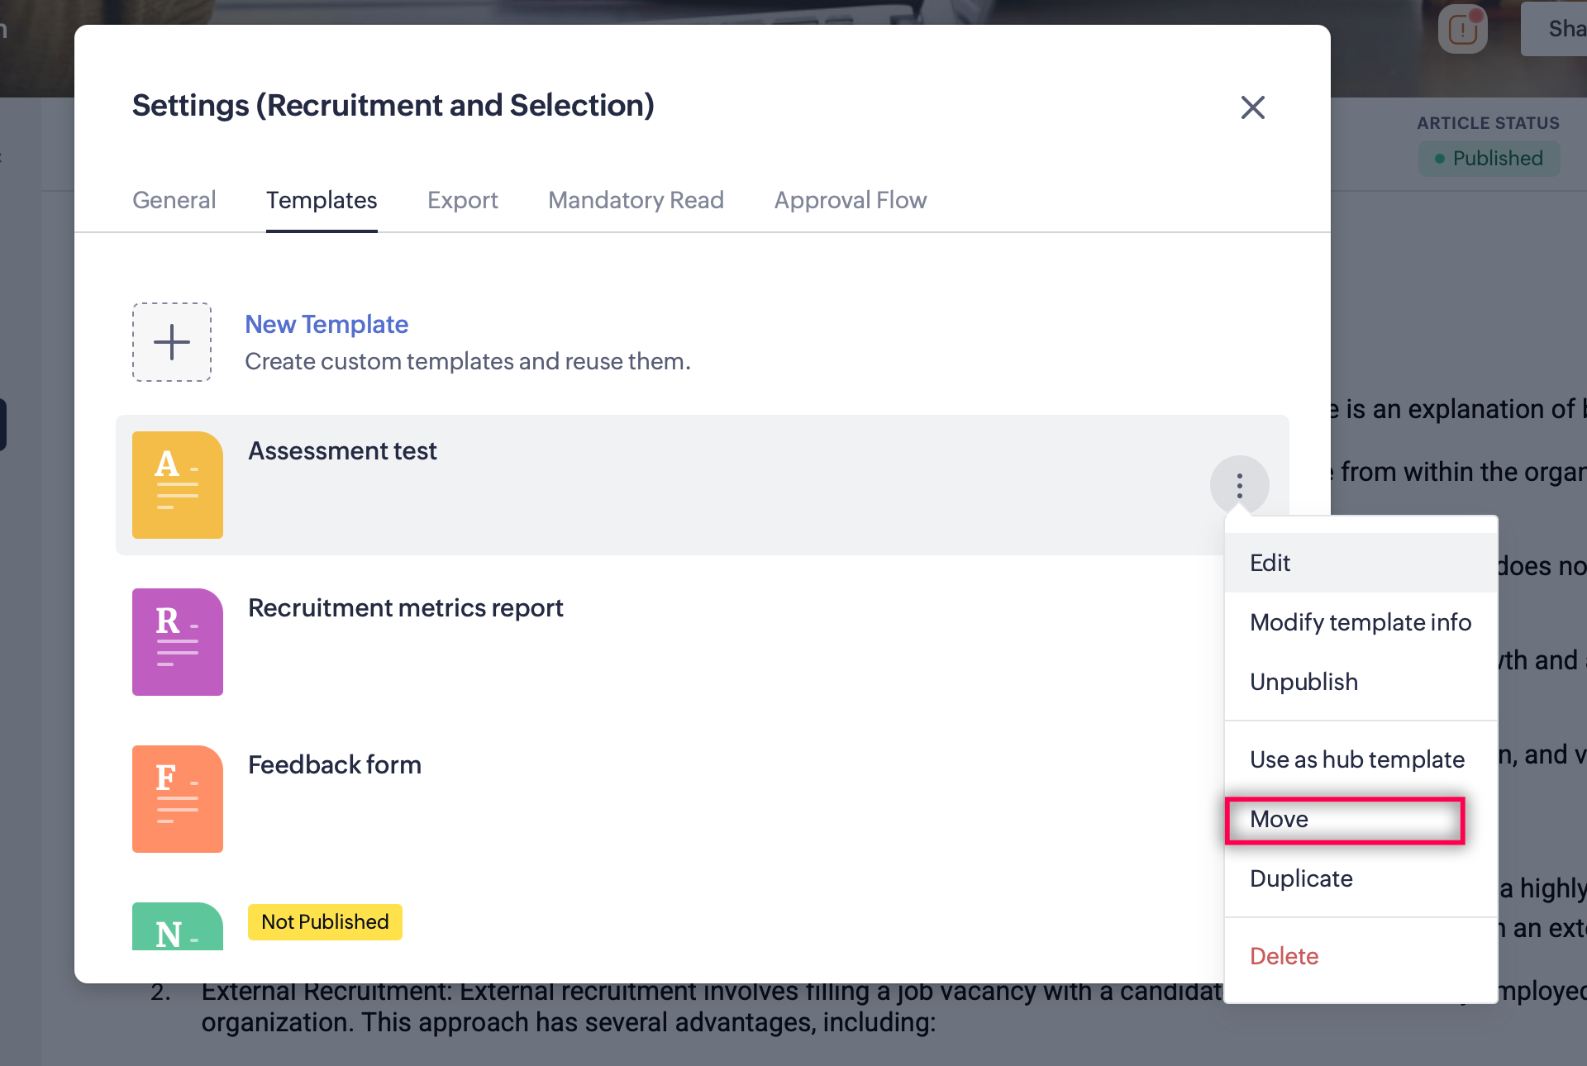Click the yellow Assessment test template icon

click(x=178, y=485)
